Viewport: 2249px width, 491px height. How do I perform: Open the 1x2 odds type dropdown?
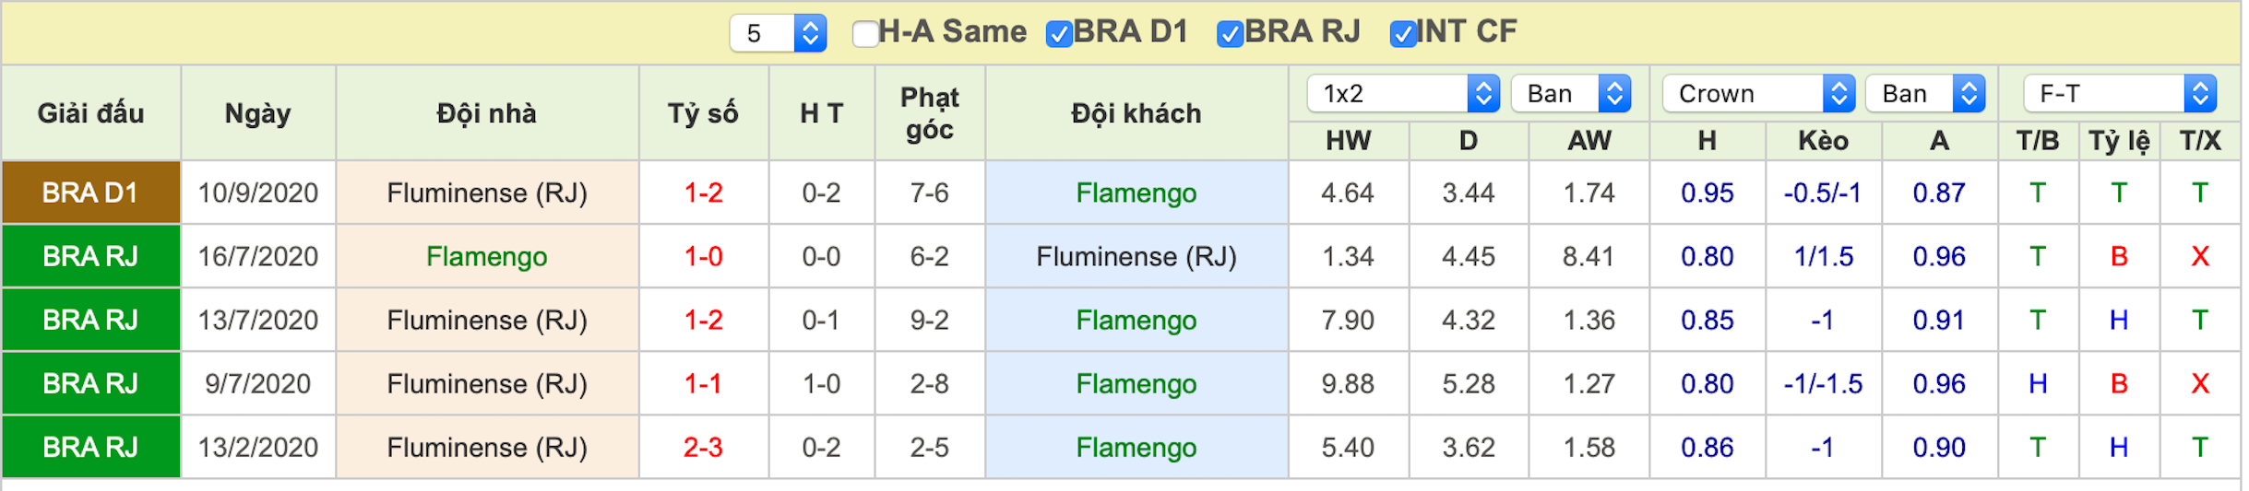[1403, 93]
